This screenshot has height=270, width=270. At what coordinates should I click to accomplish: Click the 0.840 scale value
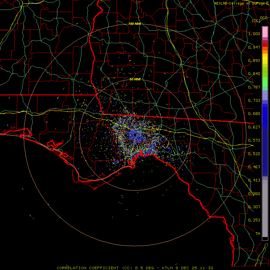click(254, 74)
